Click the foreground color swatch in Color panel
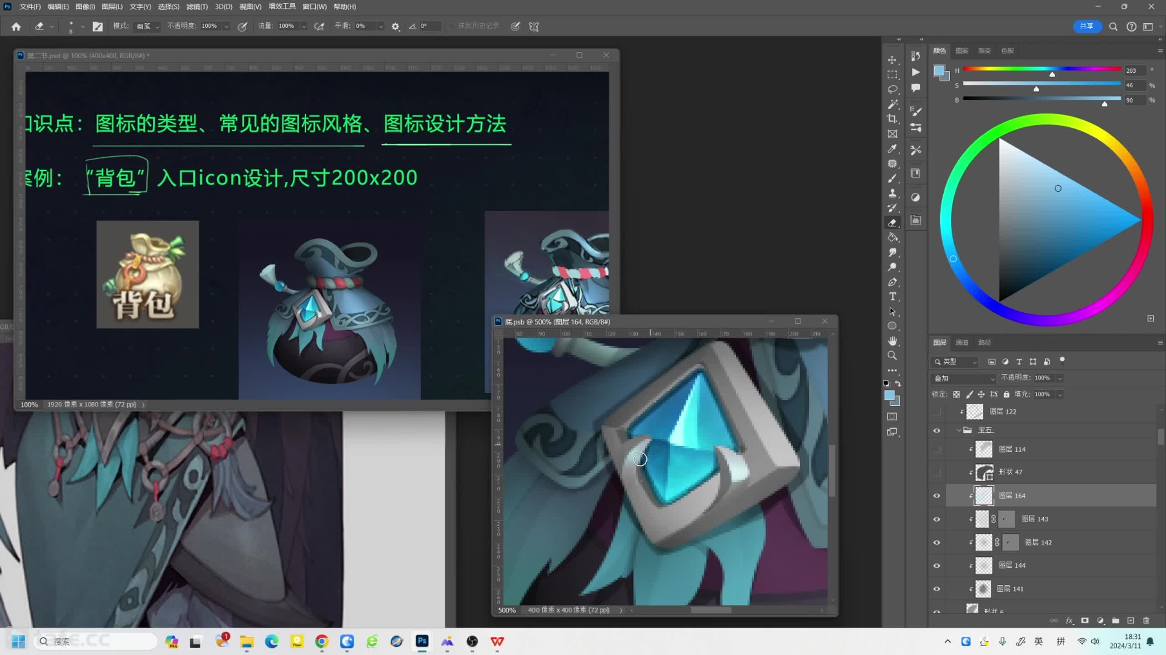The height and width of the screenshot is (655, 1166). pos(938,71)
